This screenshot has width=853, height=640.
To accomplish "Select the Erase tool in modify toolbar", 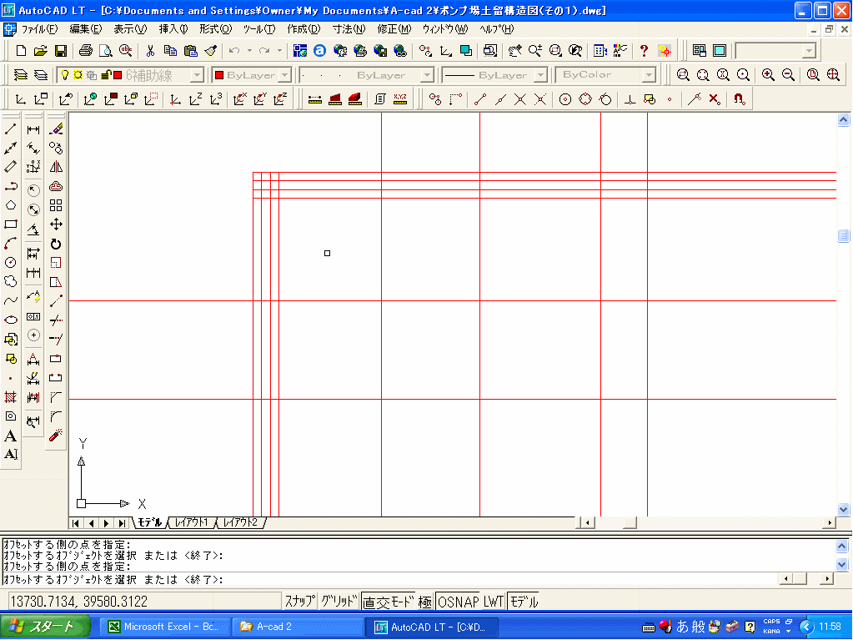I will click(x=56, y=129).
